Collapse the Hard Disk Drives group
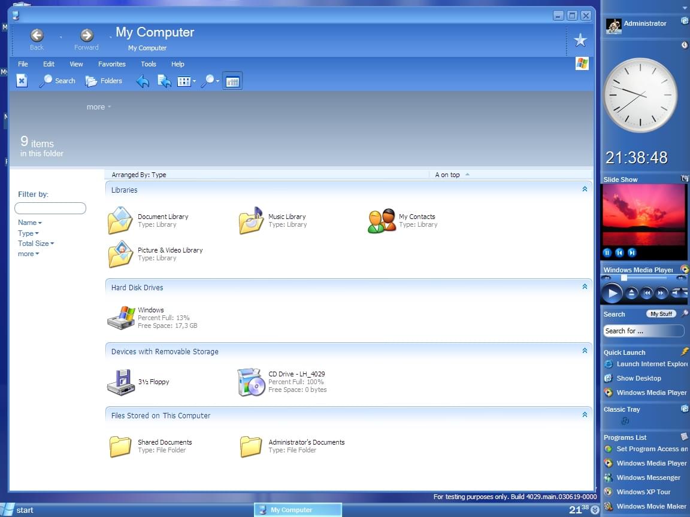This screenshot has width=690, height=517. 585,287
